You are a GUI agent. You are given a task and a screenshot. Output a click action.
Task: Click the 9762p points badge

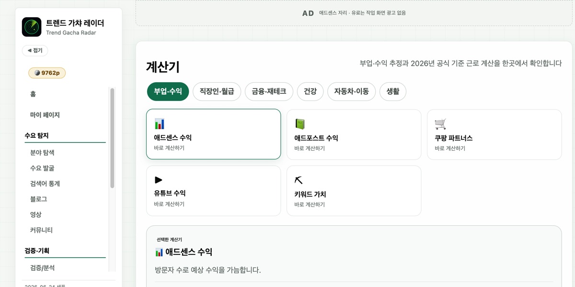coord(47,73)
